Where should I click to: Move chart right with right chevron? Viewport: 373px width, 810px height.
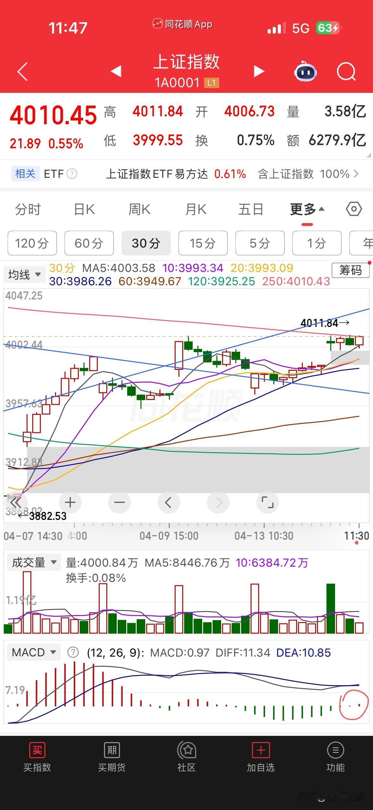[x=218, y=502]
